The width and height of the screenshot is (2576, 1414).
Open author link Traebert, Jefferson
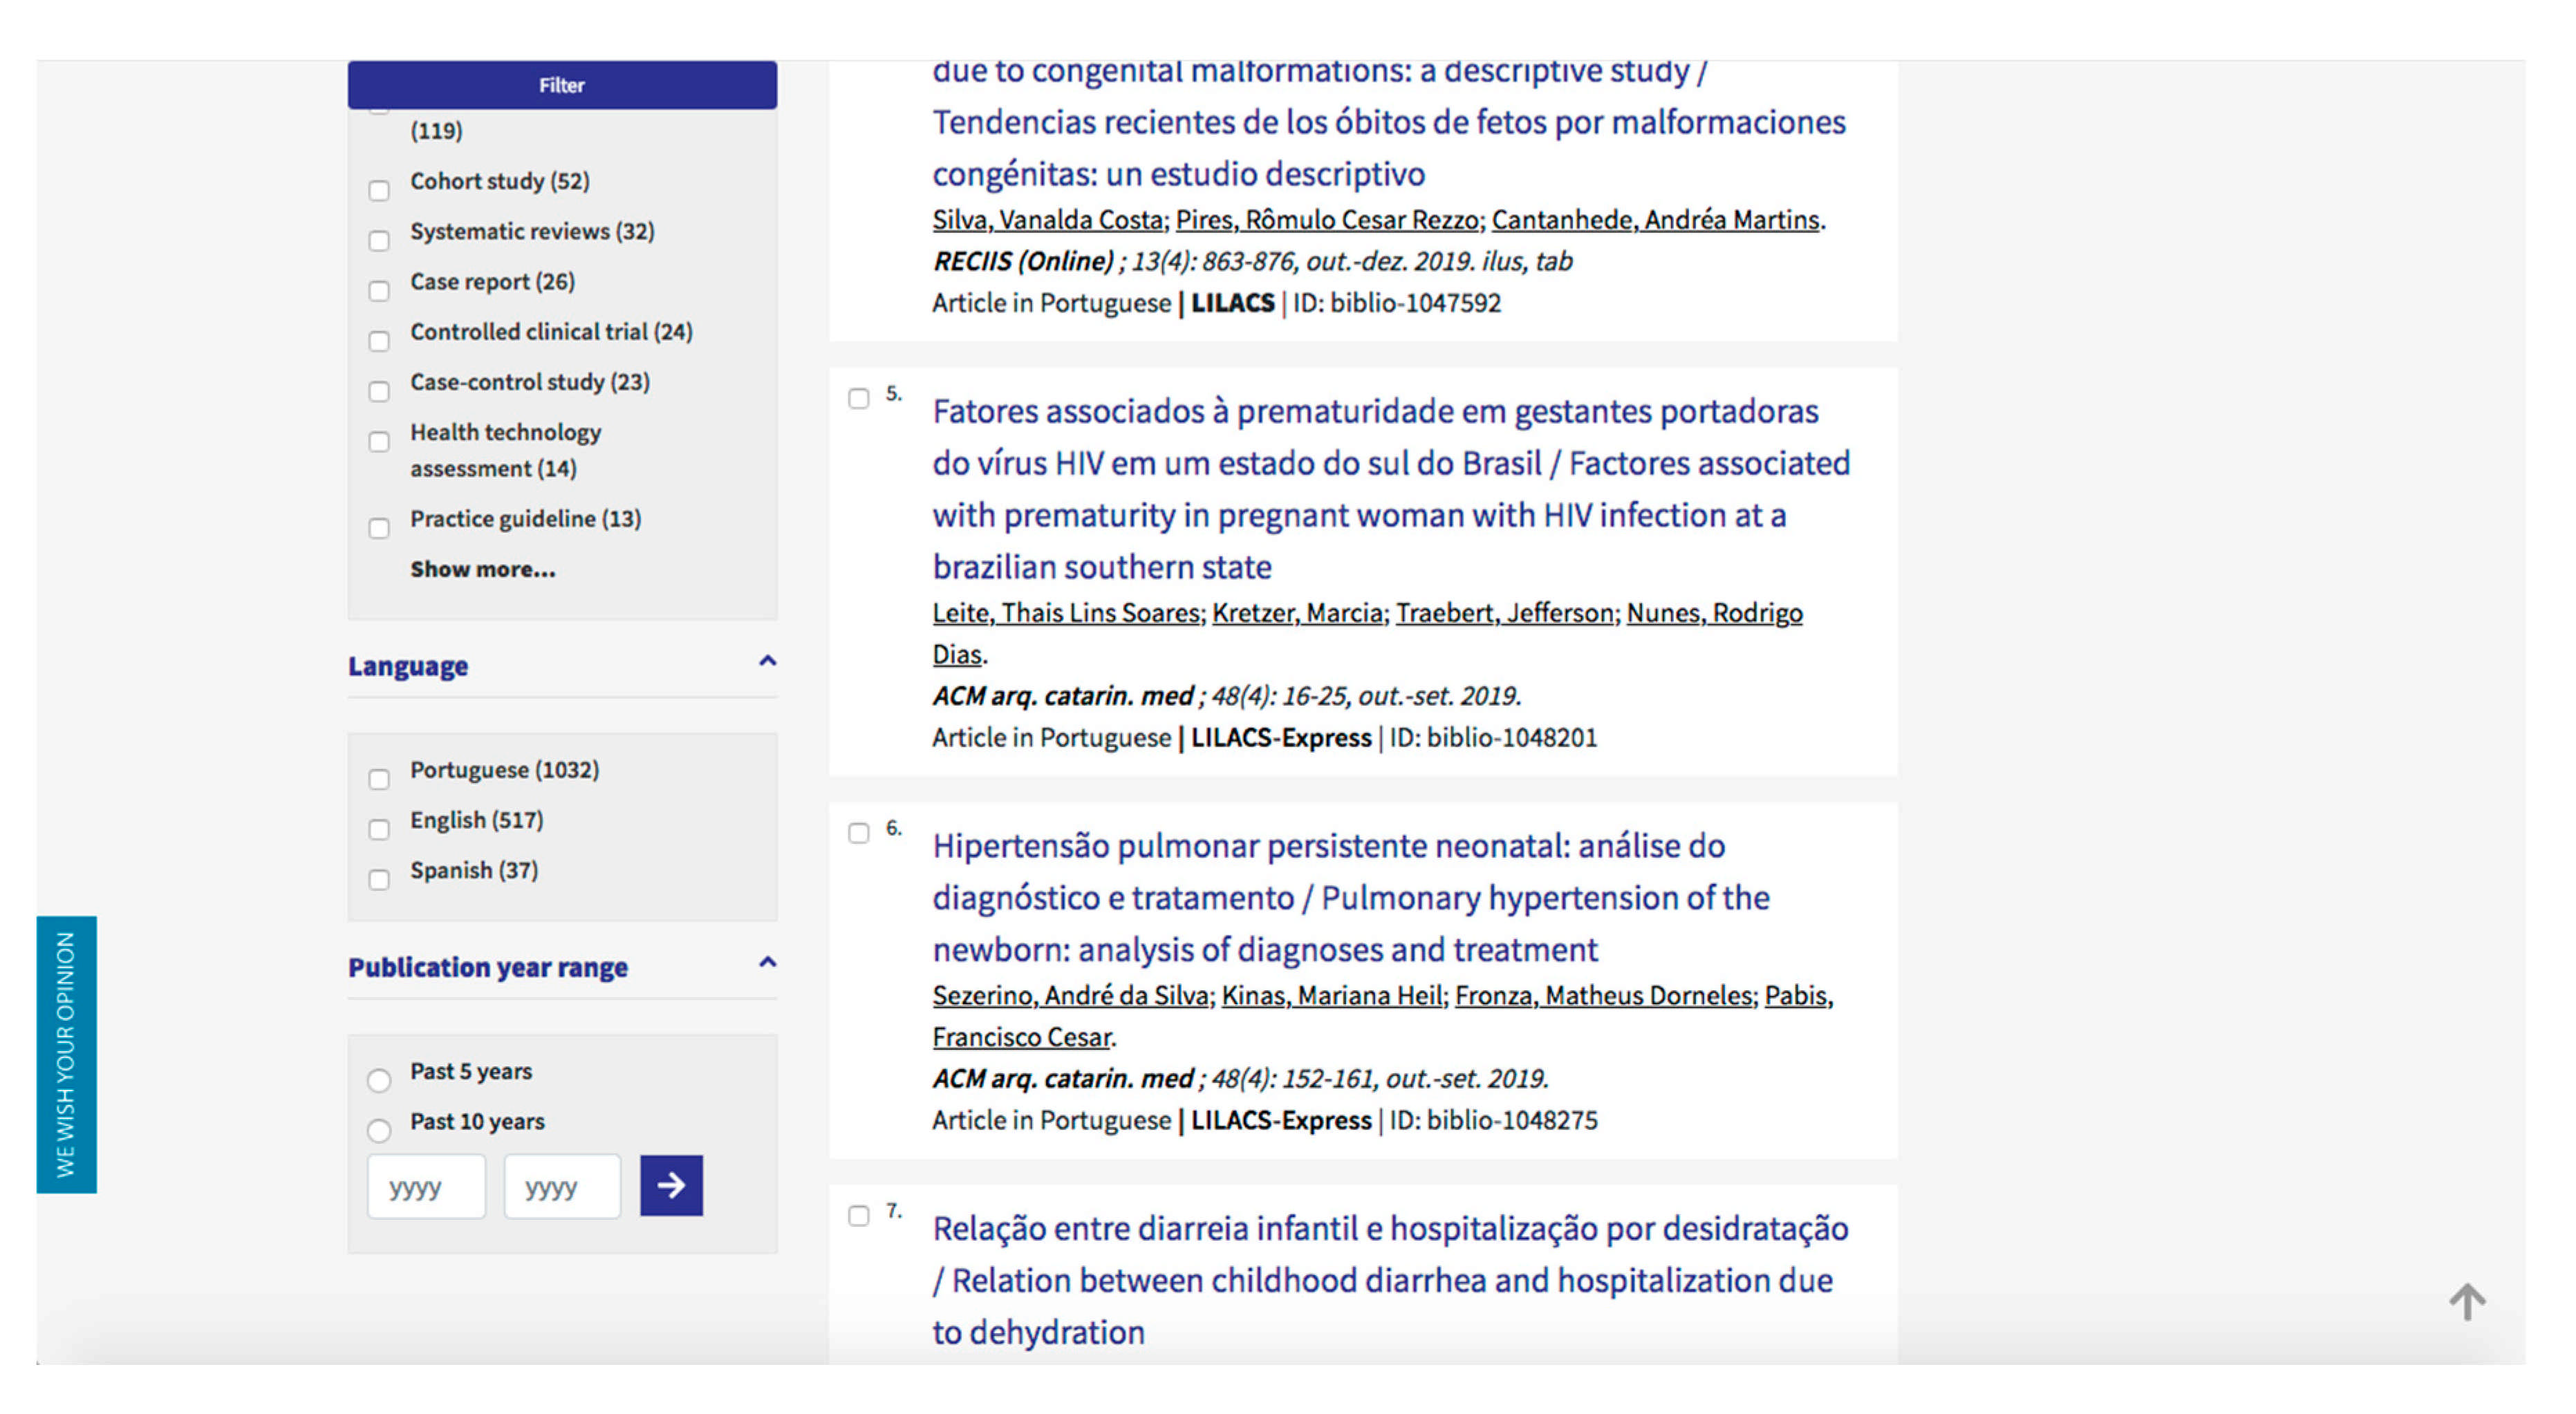1504,612
